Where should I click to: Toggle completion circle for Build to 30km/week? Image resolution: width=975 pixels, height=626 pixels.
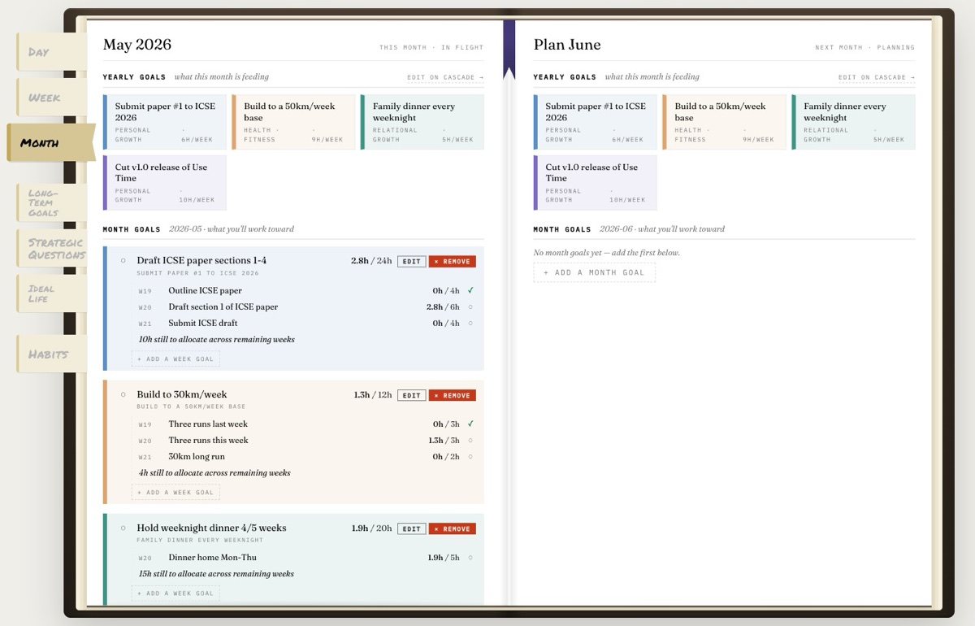123,394
